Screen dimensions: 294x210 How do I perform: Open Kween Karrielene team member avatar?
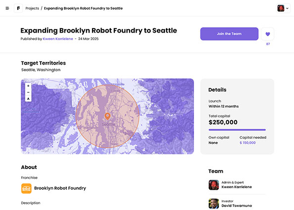pos(214,185)
